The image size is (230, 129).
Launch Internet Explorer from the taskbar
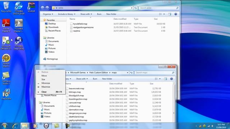point(15,126)
